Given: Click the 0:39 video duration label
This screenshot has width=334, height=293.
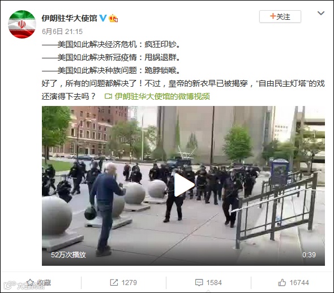Looking at the screenshot, I should tap(309, 254).
